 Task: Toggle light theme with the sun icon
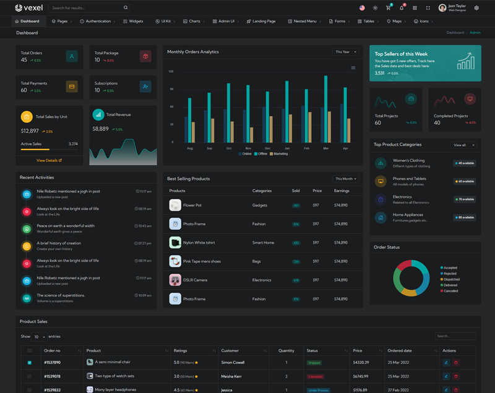point(375,8)
